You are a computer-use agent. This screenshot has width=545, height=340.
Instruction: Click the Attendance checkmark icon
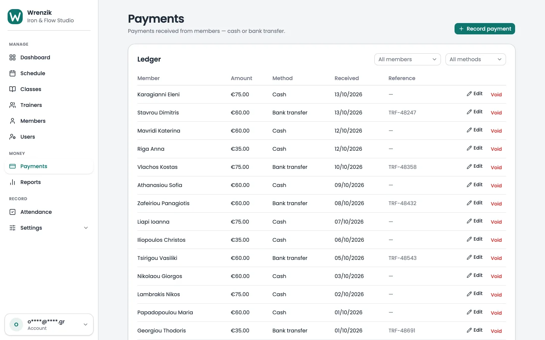[12, 212]
